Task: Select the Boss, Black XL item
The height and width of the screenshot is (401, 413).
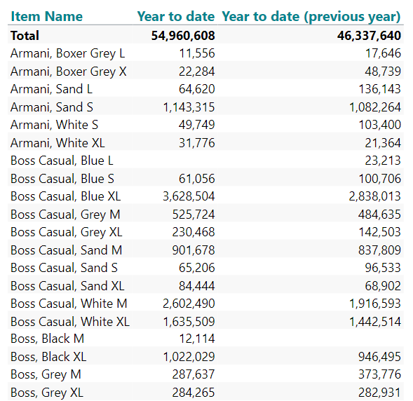Action: click(x=48, y=357)
